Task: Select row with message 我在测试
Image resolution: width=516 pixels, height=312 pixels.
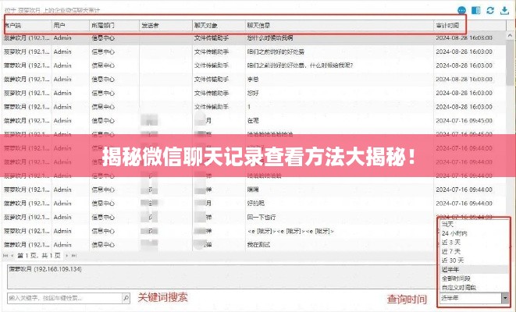Action: pos(254,245)
